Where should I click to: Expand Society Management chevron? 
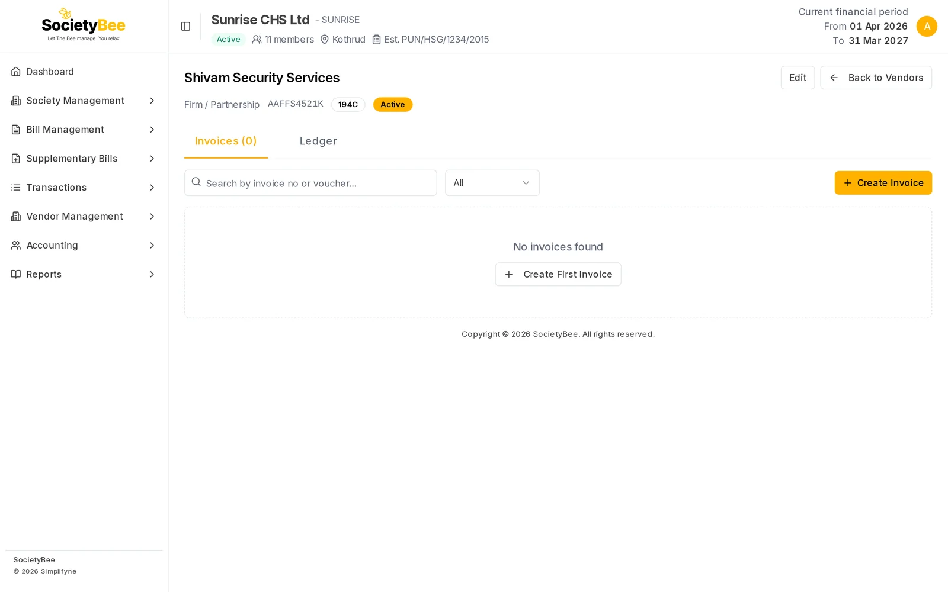click(152, 101)
